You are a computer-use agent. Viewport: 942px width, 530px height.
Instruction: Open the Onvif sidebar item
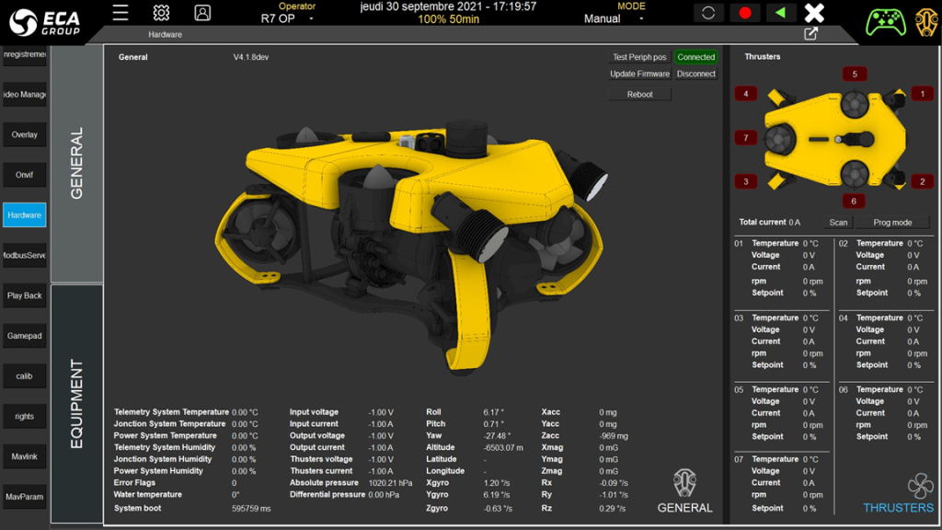24,175
